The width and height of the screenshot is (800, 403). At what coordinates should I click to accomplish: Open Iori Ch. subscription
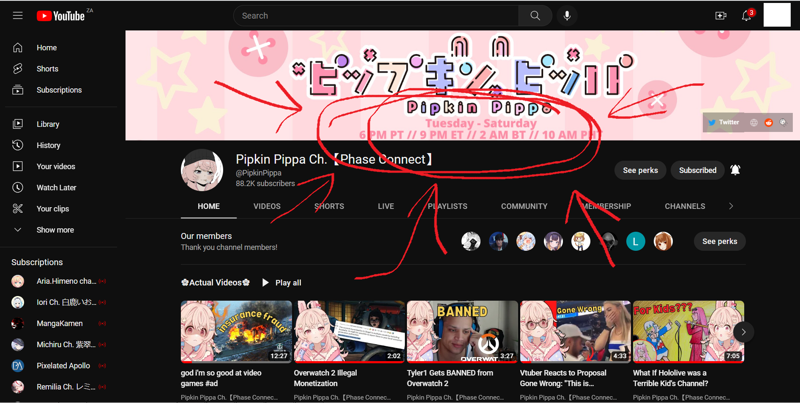pos(58,302)
